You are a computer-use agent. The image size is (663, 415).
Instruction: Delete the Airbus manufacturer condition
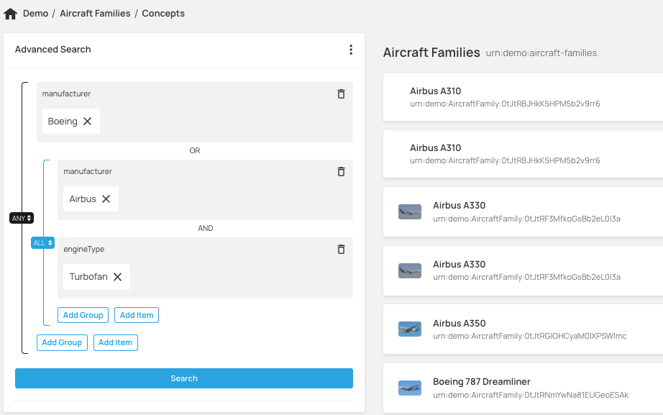341,172
